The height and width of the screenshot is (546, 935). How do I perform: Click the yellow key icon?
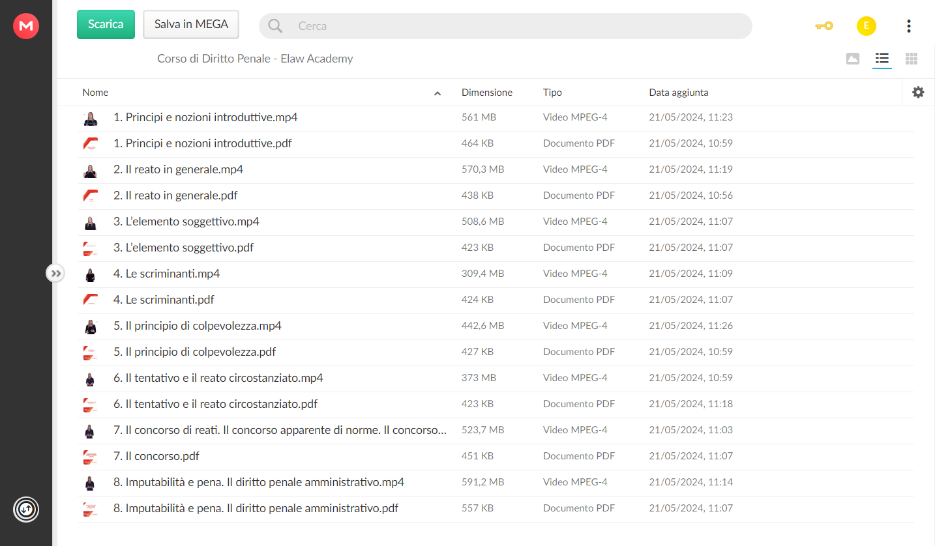click(x=824, y=26)
